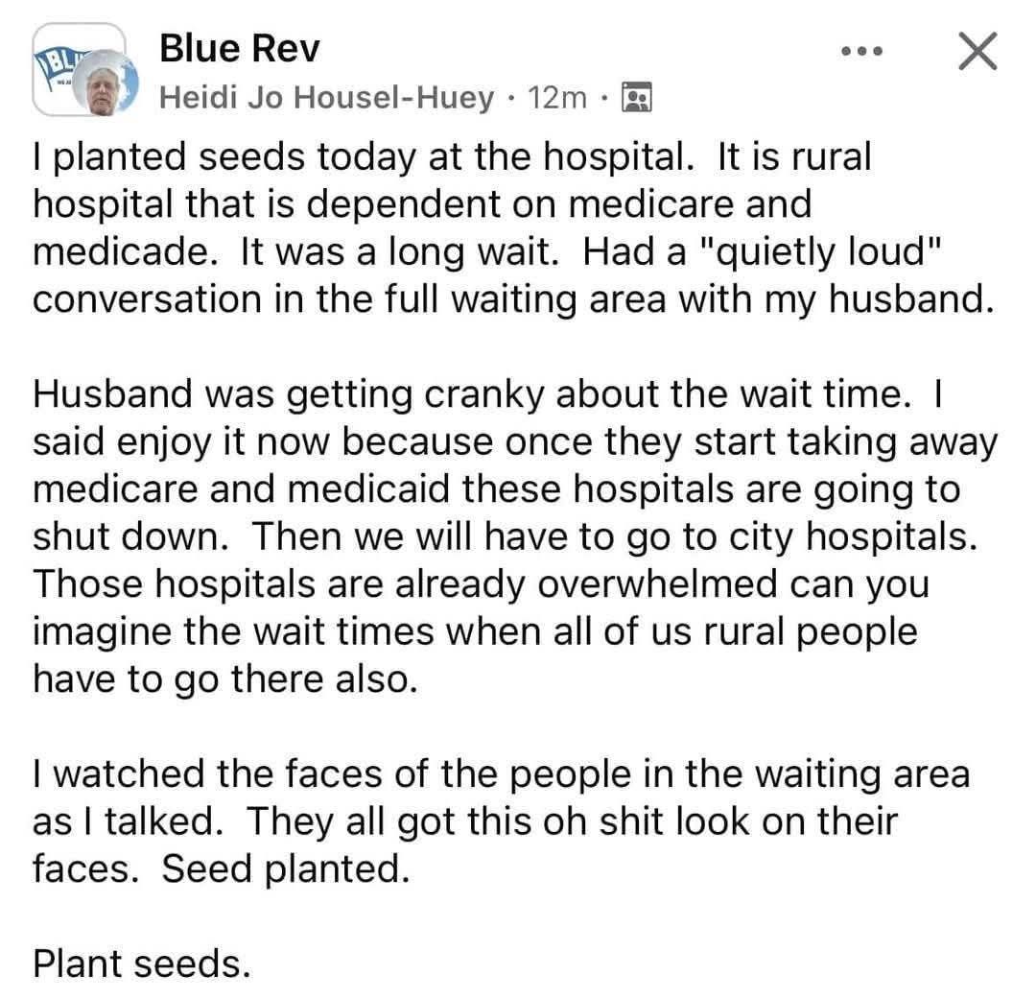
Task: Click the line "have to go there also."
Action: coord(225,679)
